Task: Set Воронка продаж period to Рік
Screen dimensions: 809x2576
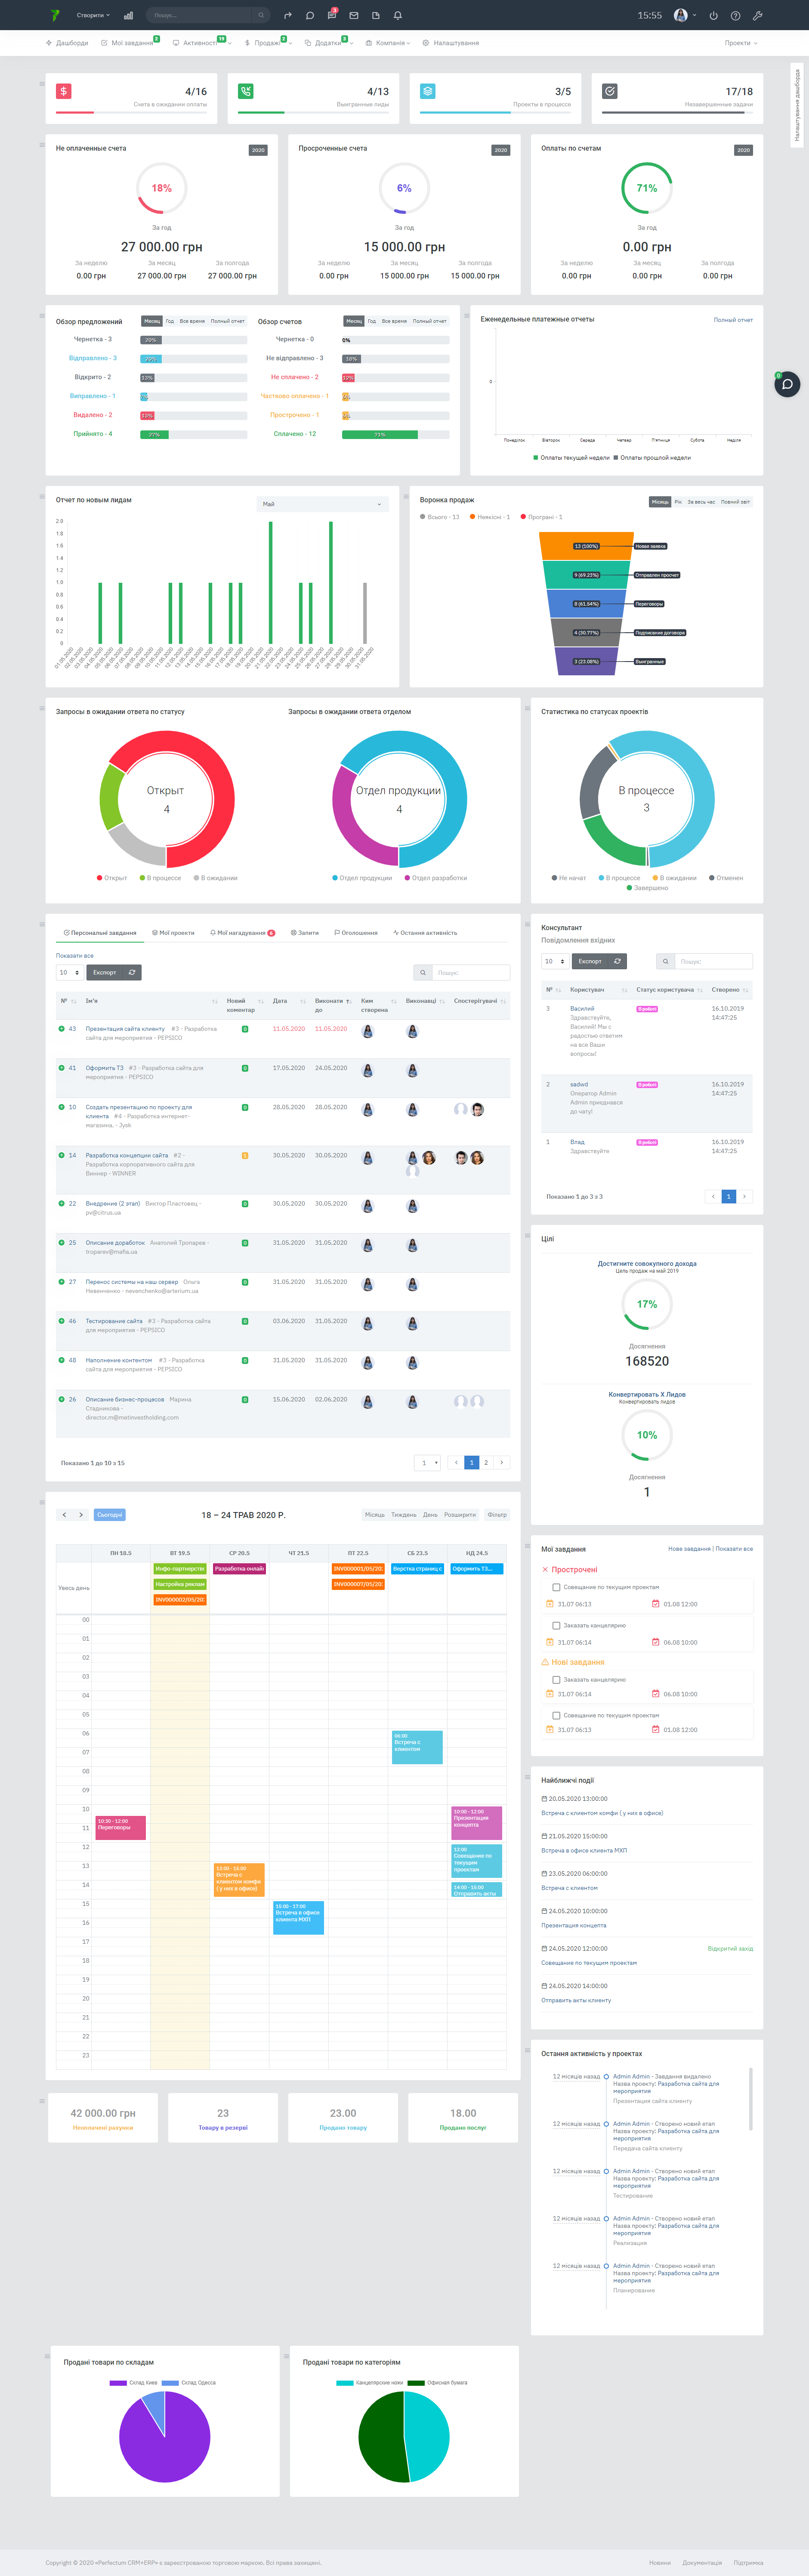Action: pyautogui.click(x=678, y=502)
